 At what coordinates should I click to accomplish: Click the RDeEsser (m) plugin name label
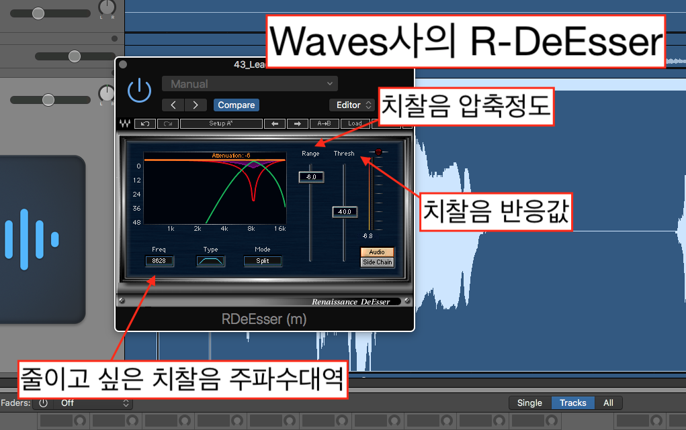[x=264, y=319]
